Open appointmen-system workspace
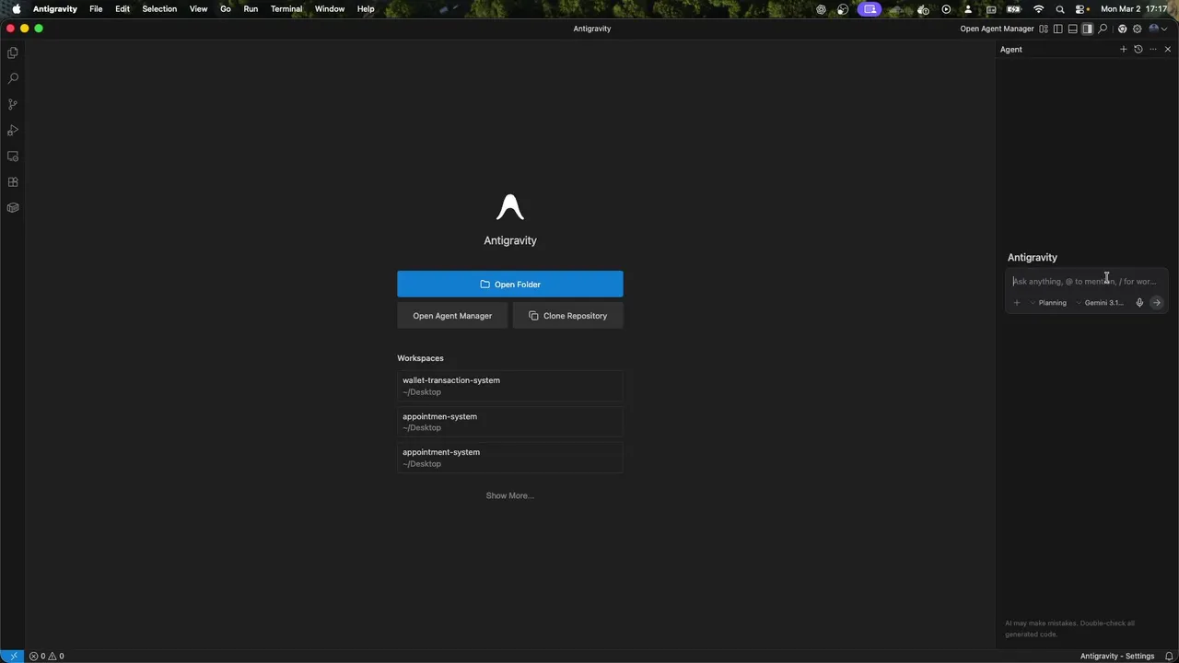The image size is (1179, 663). [509, 422]
